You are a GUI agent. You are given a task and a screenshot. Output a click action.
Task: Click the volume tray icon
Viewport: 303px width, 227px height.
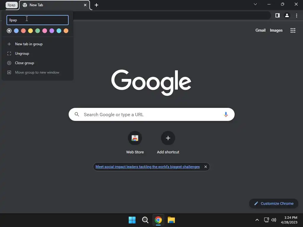pos(274,220)
